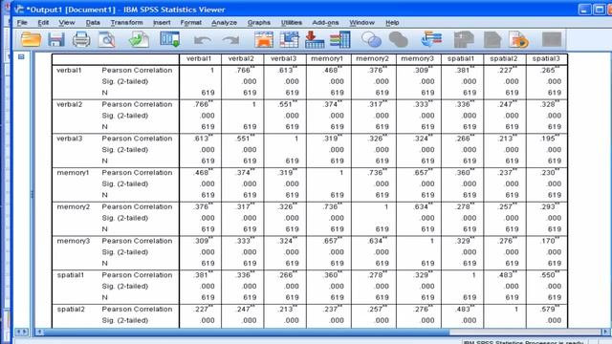This screenshot has height=344, width=612.
Task: Click the Go to Data icon
Action: [x=264, y=40]
